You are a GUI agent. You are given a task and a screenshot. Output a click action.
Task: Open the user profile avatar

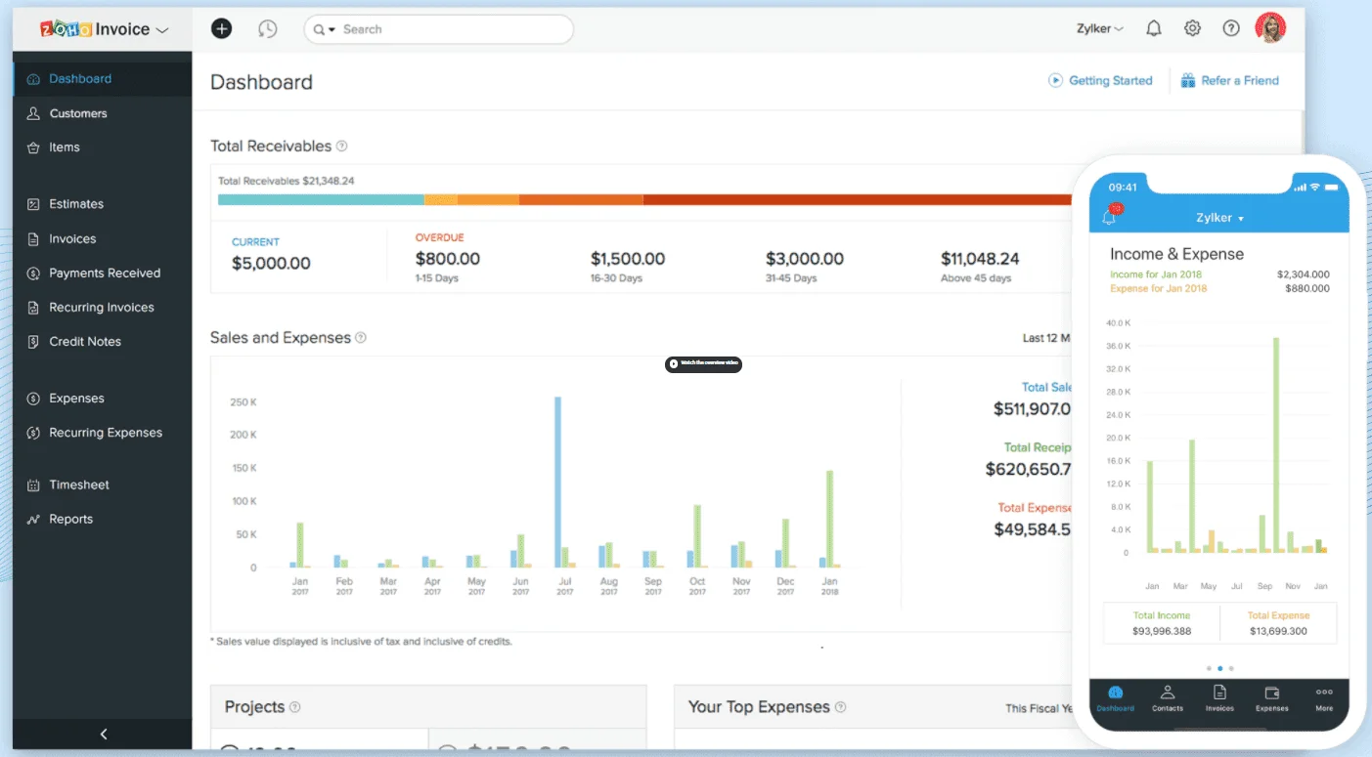click(1270, 28)
